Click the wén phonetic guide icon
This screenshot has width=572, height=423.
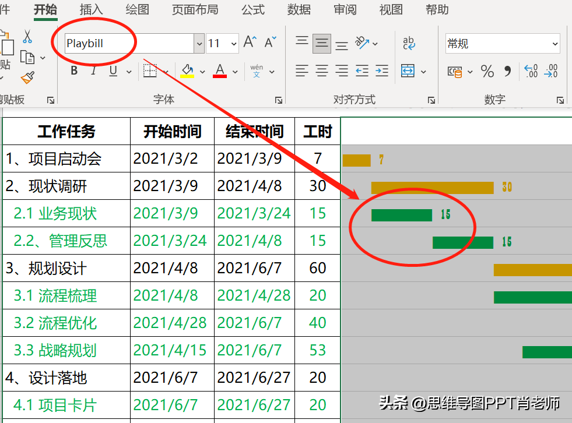(x=257, y=70)
